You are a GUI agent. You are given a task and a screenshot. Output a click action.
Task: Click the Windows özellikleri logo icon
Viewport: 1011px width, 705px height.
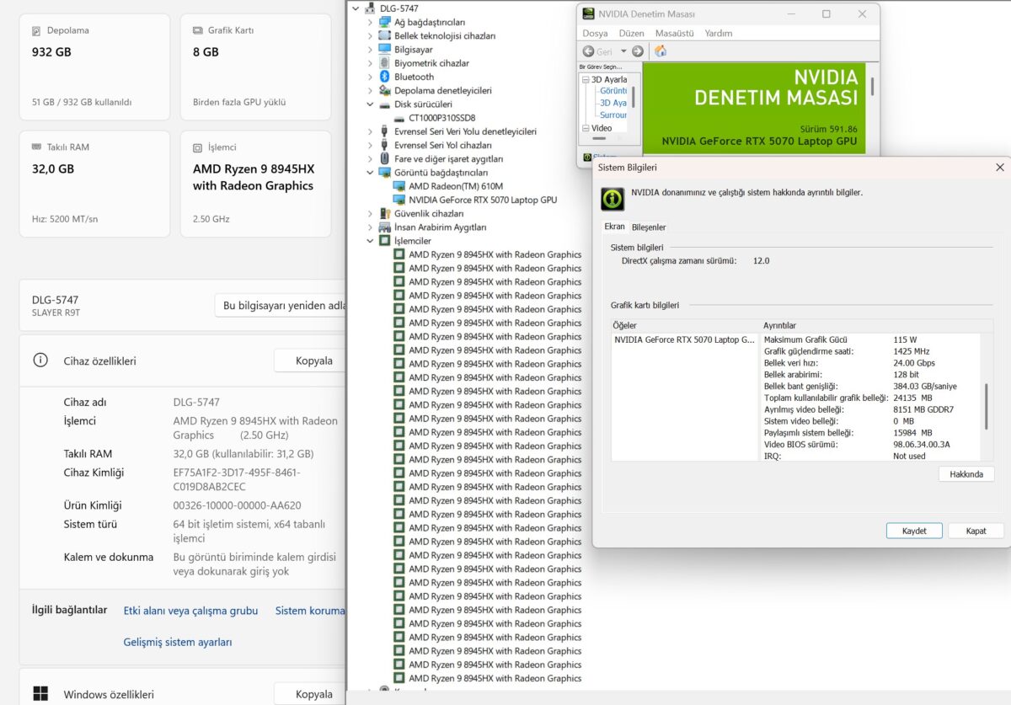click(x=40, y=694)
